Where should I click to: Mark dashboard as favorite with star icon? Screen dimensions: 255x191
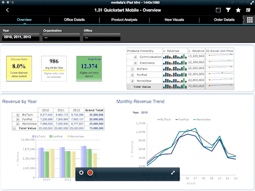coord(238,10)
